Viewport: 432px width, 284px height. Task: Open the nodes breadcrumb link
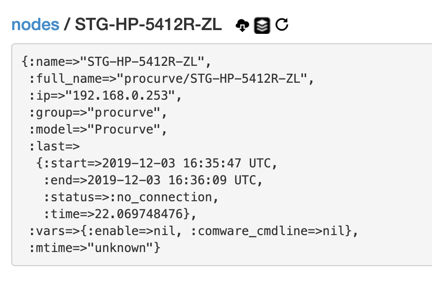click(x=35, y=25)
